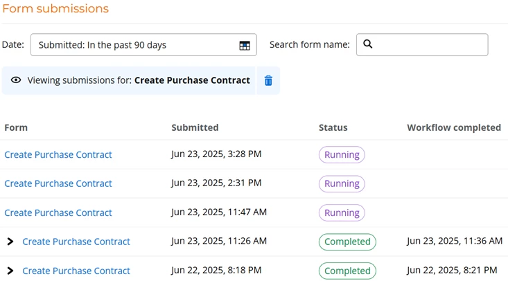Open Create Purchase Contract submitted 11:47 AM
The height and width of the screenshot is (281, 508).
click(58, 212)
